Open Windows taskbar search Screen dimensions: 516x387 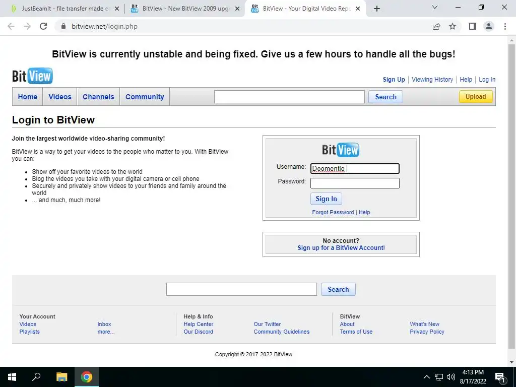[36, 377]
